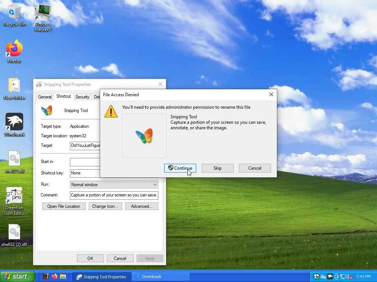377x282 pixels.
Task: Close the Snipping Tool Properties window
Action: tap(161, 84)
